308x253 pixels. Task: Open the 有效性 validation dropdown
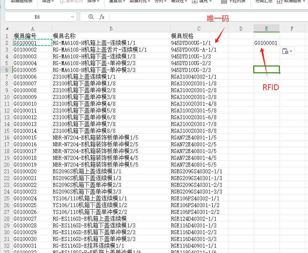[x=179, y=1]
